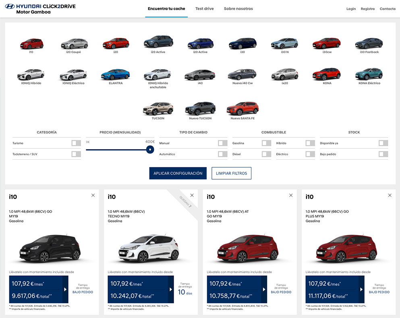400x318 pixels.
Task: Enable the Automático transmission filter
Action: pos(223,154)
